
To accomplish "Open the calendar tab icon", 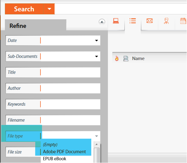I will click(183, 21).
